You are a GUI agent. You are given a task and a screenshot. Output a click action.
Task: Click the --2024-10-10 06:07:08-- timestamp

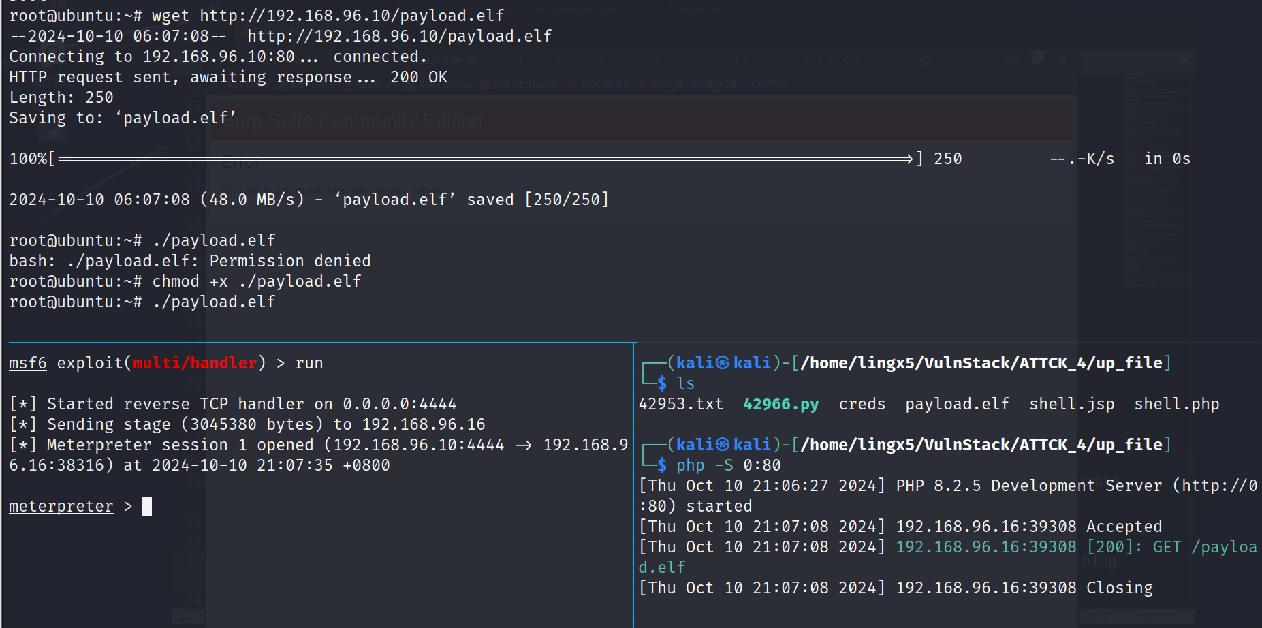pos(118,36)
